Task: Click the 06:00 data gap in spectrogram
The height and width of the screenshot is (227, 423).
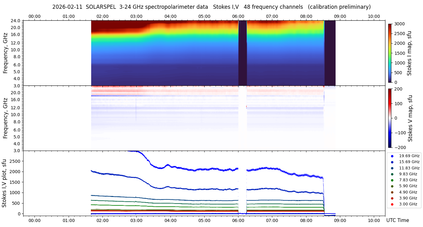Action: click(x=243, y=53)
